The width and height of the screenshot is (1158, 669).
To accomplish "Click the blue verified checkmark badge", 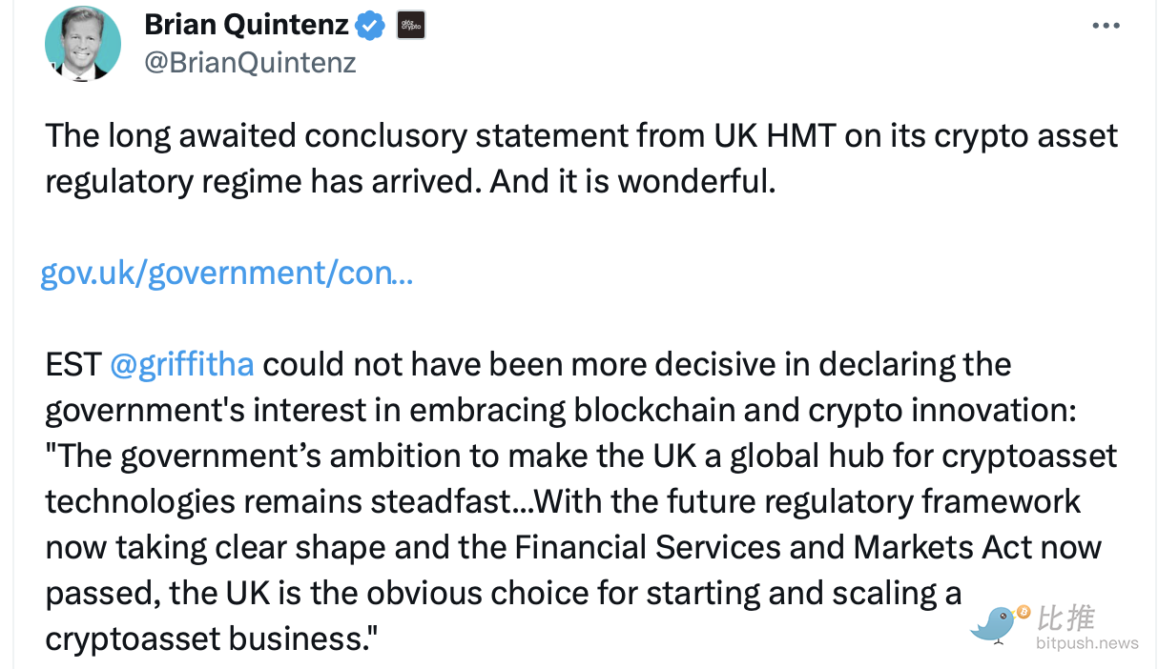I will 370,27.
